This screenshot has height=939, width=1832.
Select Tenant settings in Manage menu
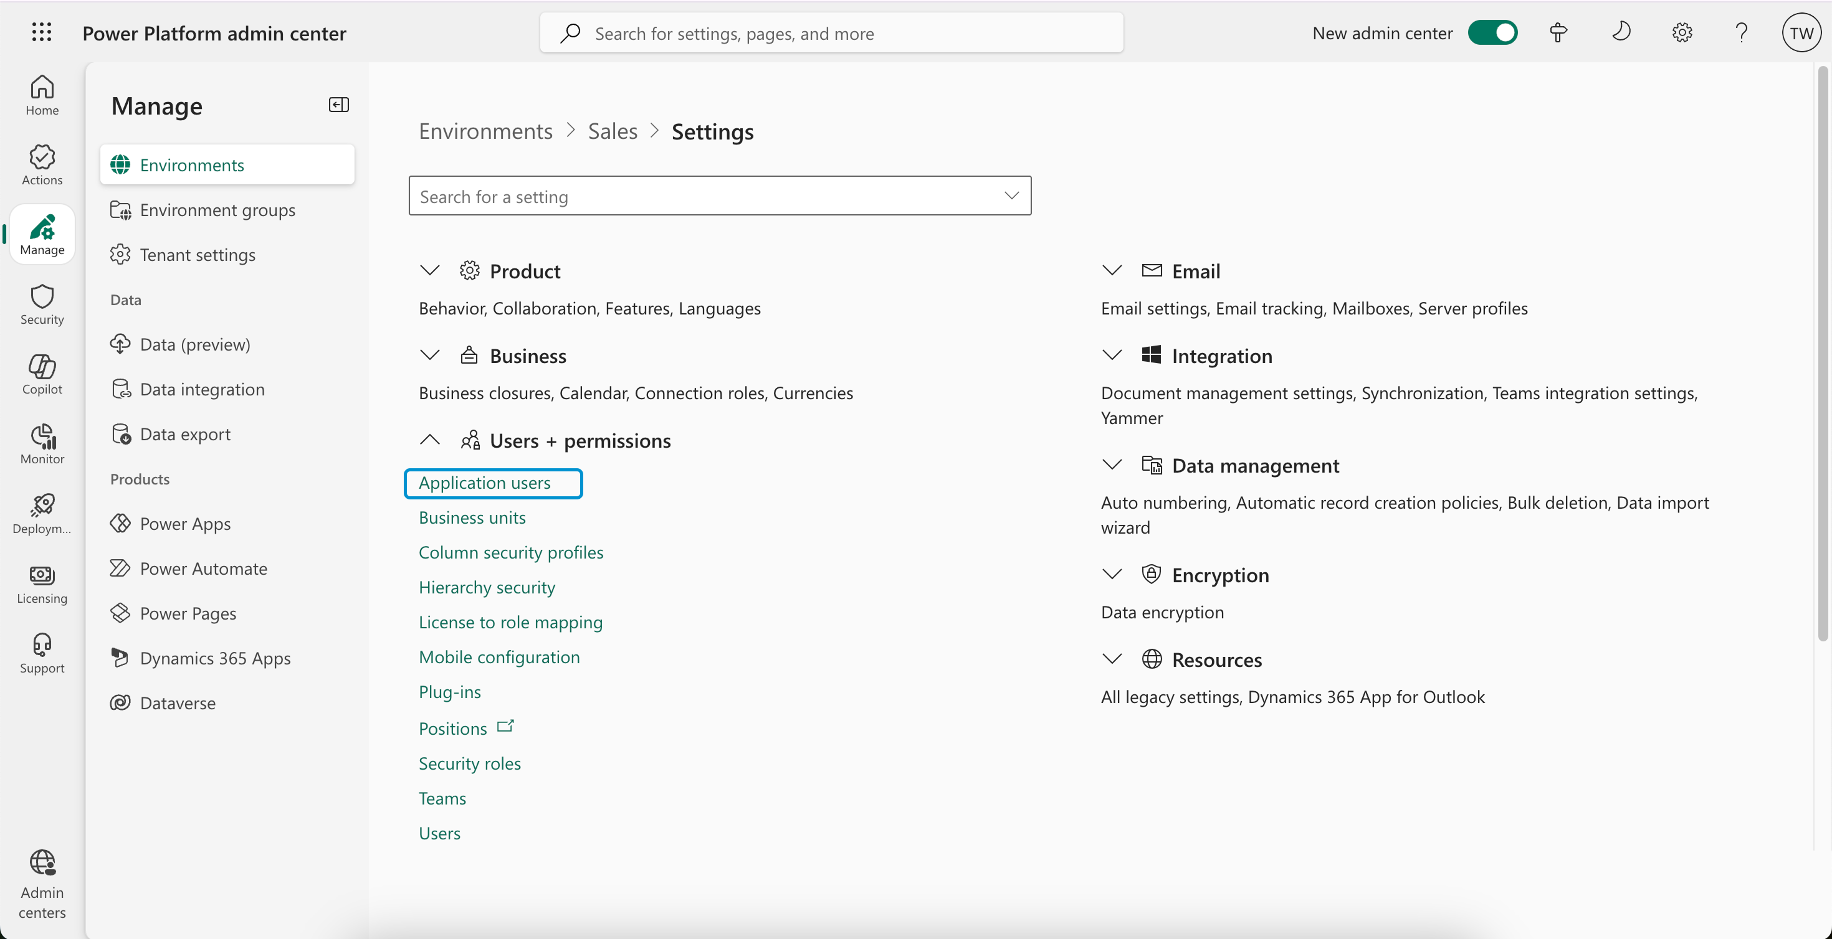pyautogui.click(x=227, y=255)
